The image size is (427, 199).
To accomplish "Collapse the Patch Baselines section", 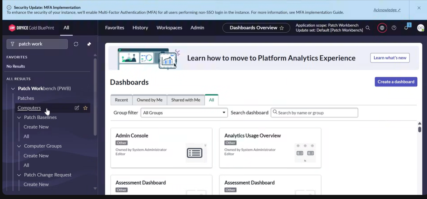I will (x=19, y=118).
